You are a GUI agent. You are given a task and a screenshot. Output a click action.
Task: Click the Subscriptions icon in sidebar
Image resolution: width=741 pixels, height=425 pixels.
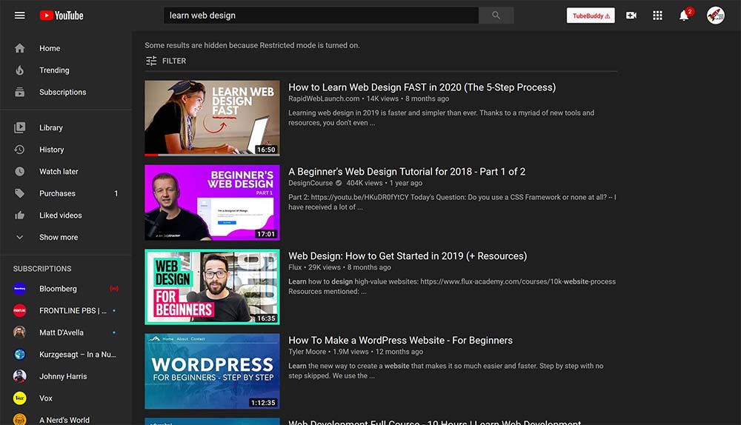[x=20, y=92]
